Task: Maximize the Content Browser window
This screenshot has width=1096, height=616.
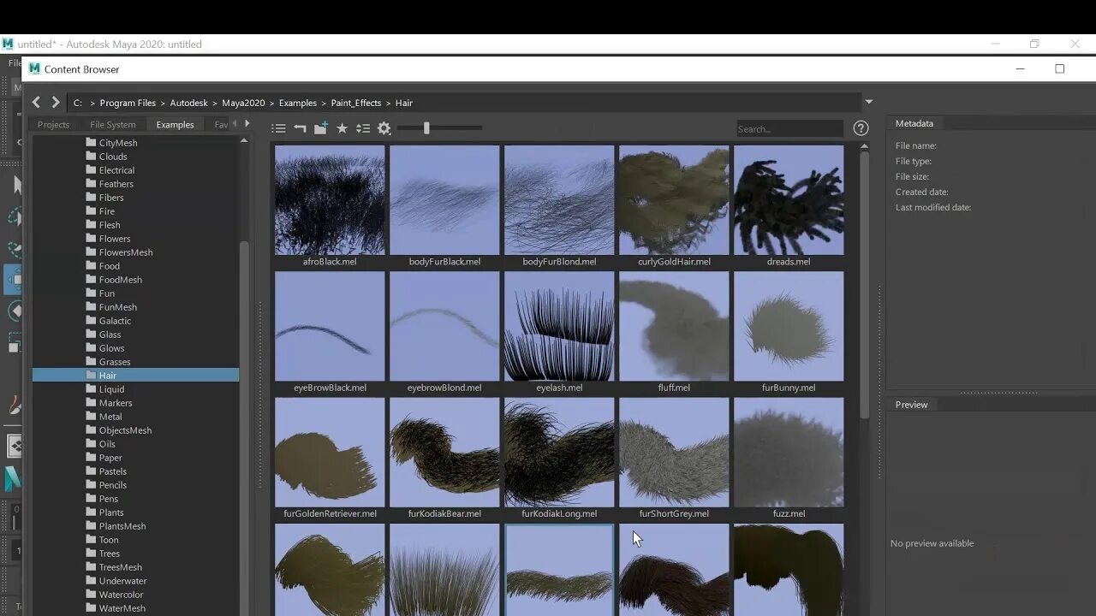Action: point(1059,69)
